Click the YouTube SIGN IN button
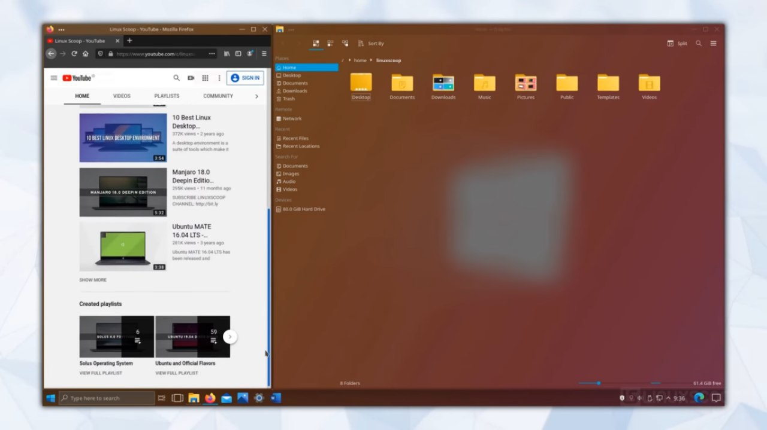The height and width of the screenshot is (430, 767). pos(245,78)
